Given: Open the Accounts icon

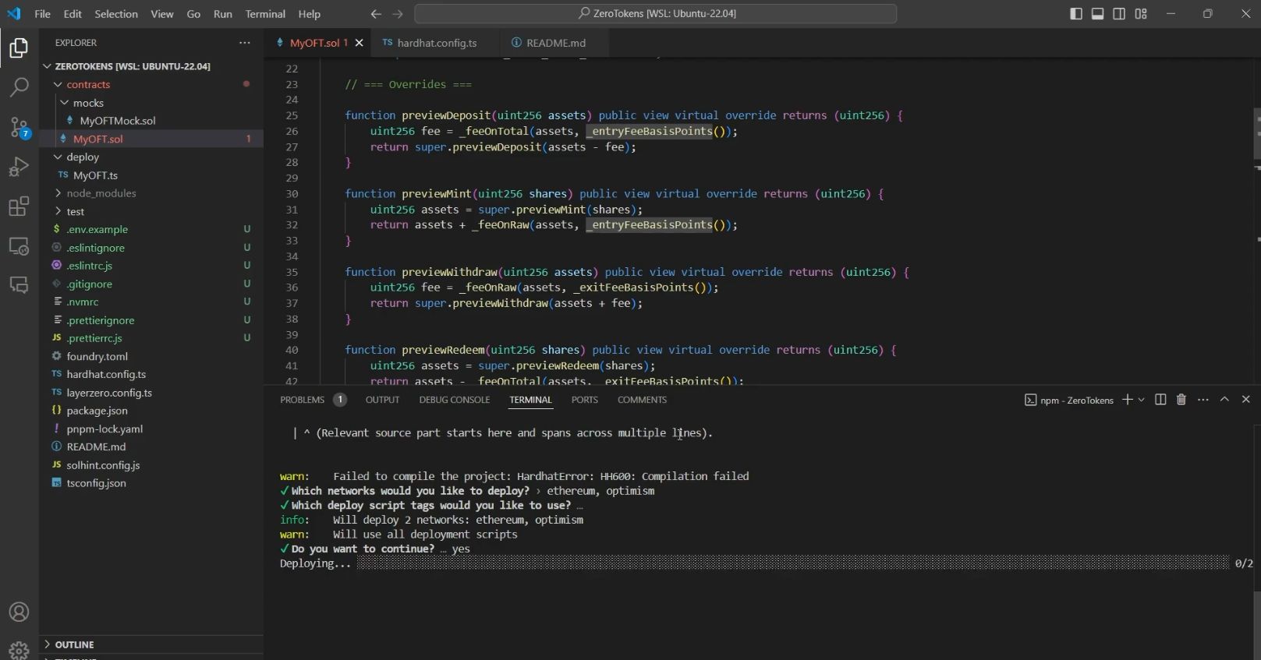Looking at the screenshot, I should [x=19, y=612].
